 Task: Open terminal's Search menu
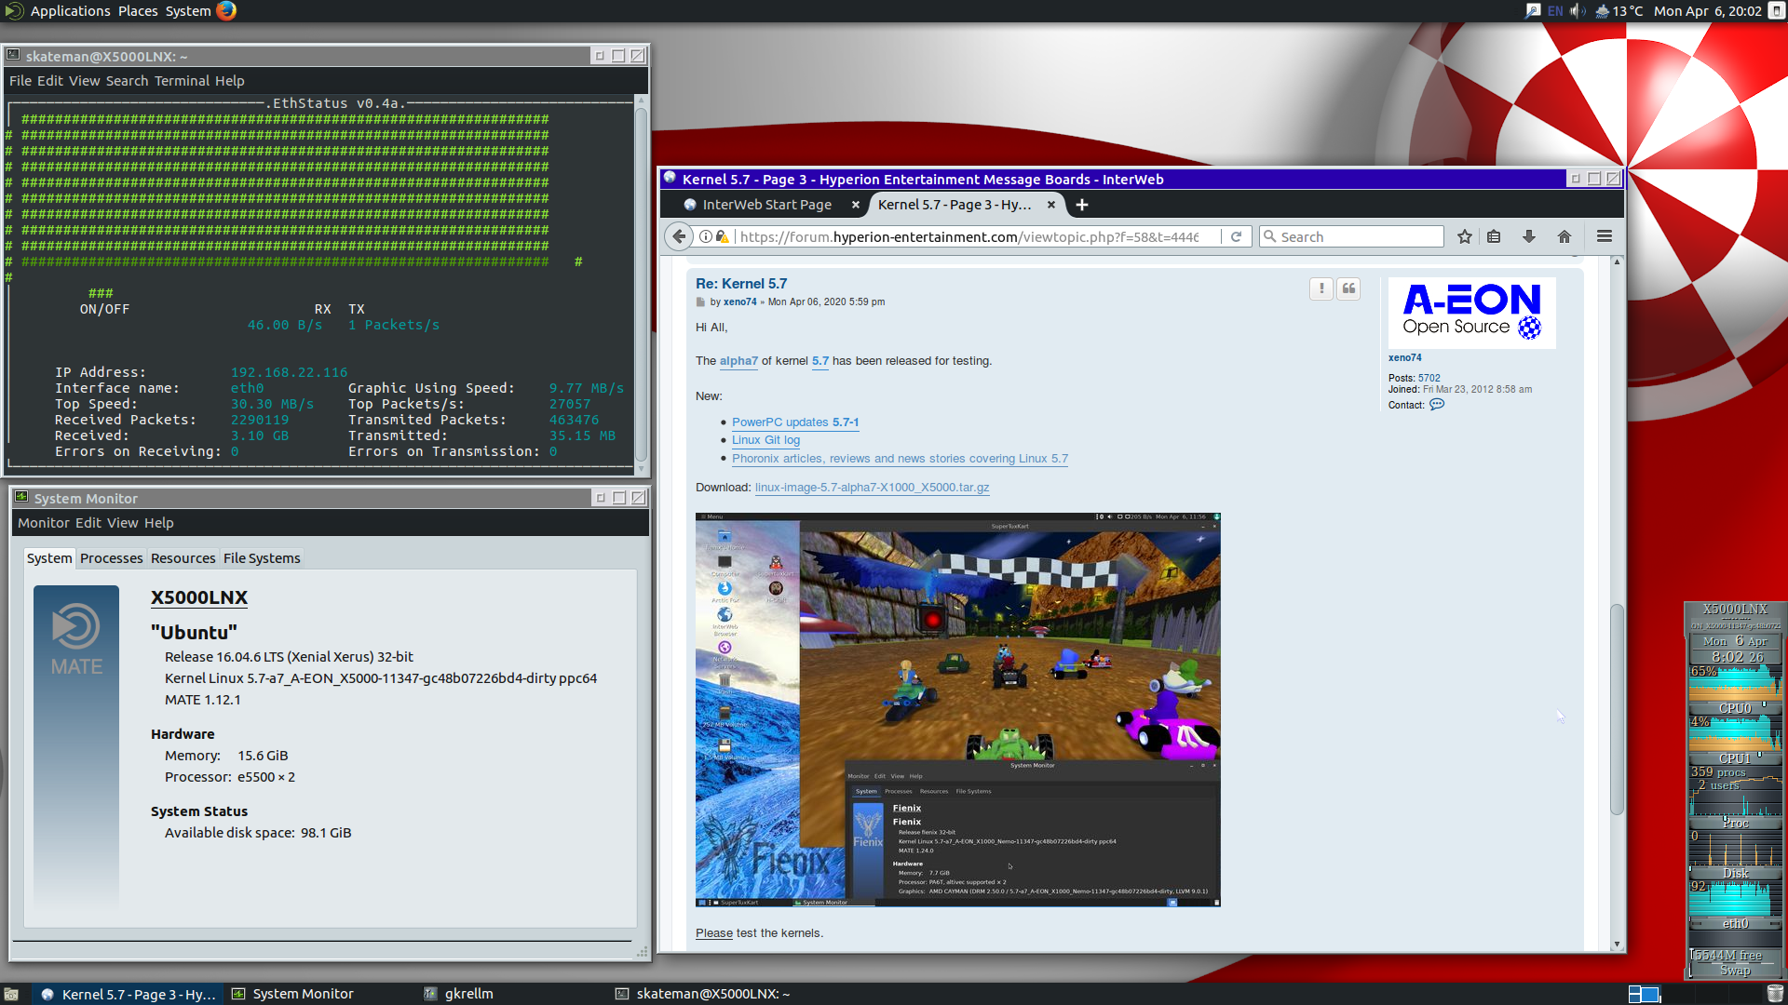click(x=127, y=81)
